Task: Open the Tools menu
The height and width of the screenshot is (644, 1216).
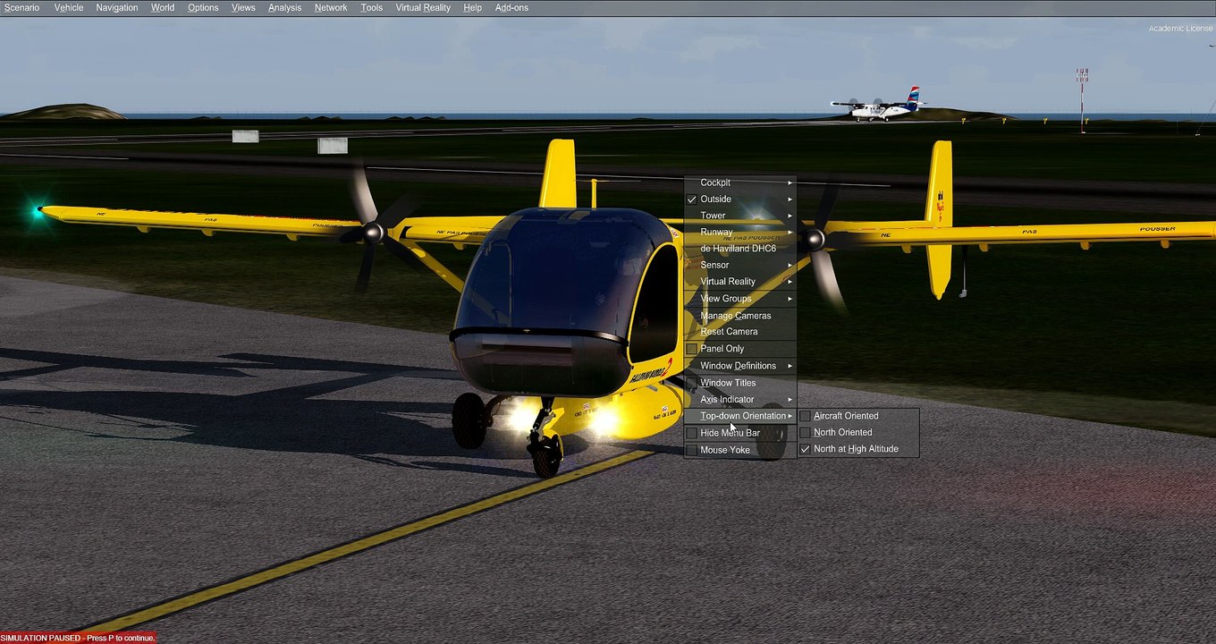Action: point(372,7)
